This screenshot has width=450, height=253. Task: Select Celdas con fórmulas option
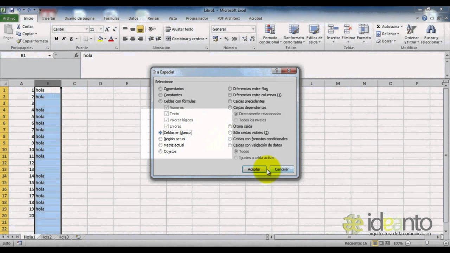(x=160, y=101)
